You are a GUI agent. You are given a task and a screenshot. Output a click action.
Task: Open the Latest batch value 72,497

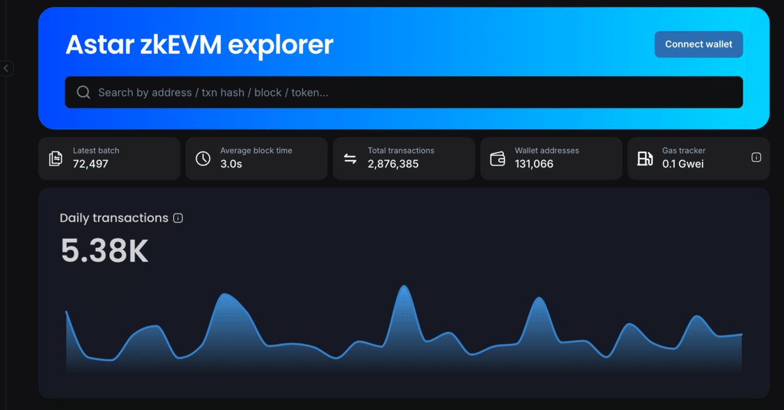coord(91,164)
